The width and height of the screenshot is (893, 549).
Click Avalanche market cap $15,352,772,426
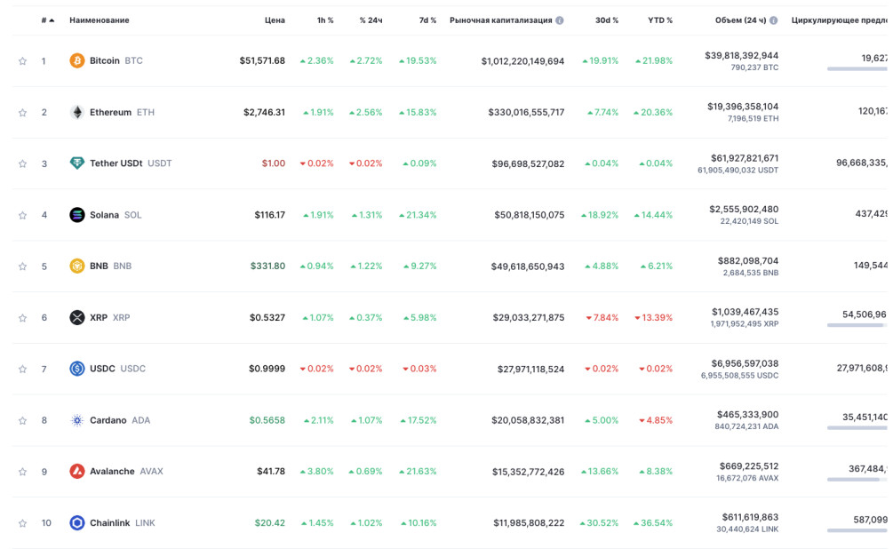[529, 472]
